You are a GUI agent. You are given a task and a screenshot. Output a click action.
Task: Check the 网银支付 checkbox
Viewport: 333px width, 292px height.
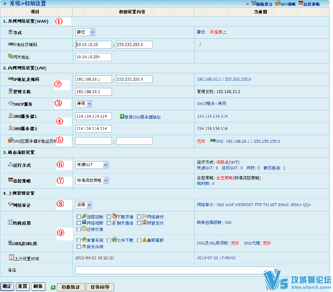pos(139,223)
